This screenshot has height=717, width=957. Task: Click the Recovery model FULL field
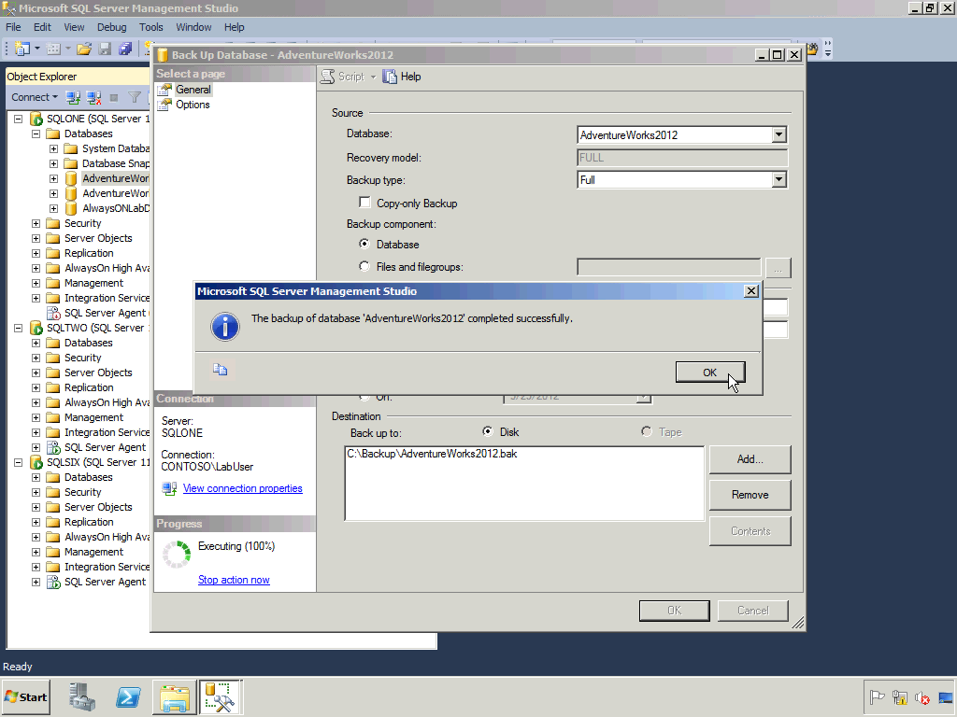coord(681,157)
